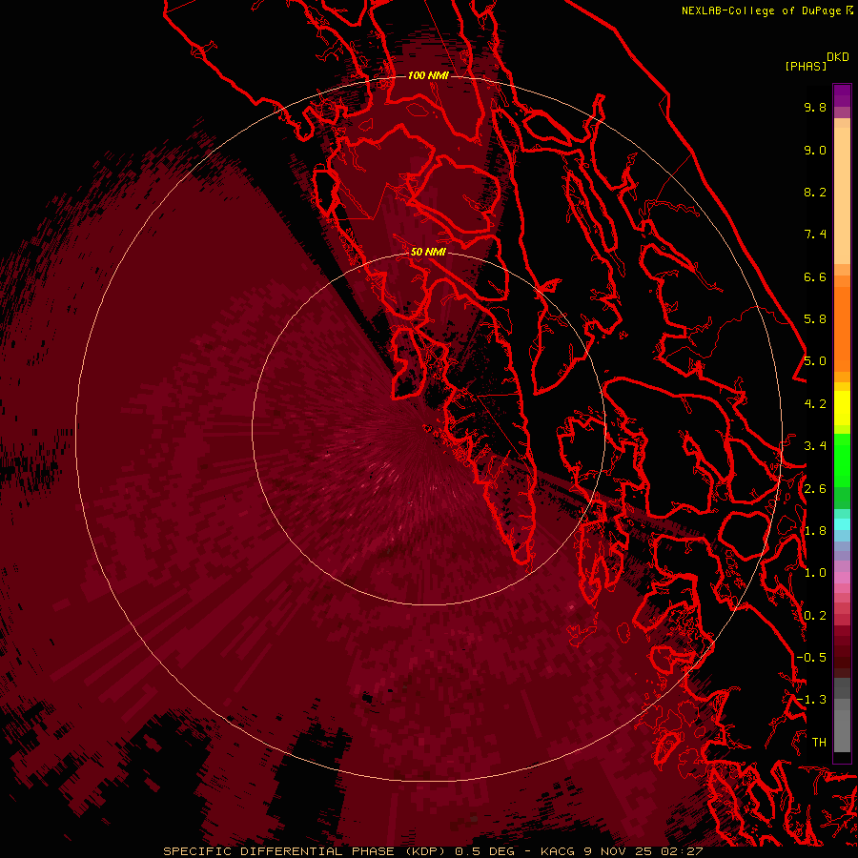Click the 2.6 scale value
Screen dimensions: 858x858
point(815,489)
